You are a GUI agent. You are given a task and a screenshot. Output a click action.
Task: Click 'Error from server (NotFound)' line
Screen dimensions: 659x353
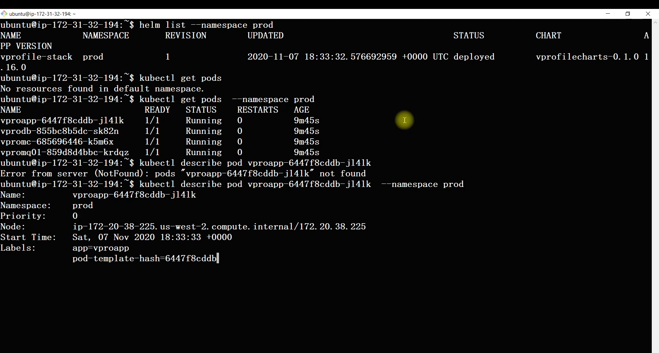click(183, 174)
